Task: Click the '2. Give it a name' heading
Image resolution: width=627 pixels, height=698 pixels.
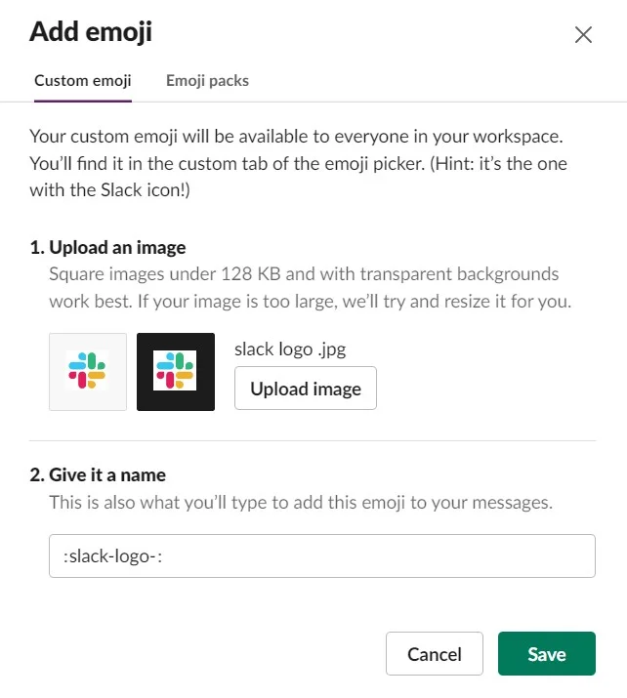Action: click(x=98, y=475)
